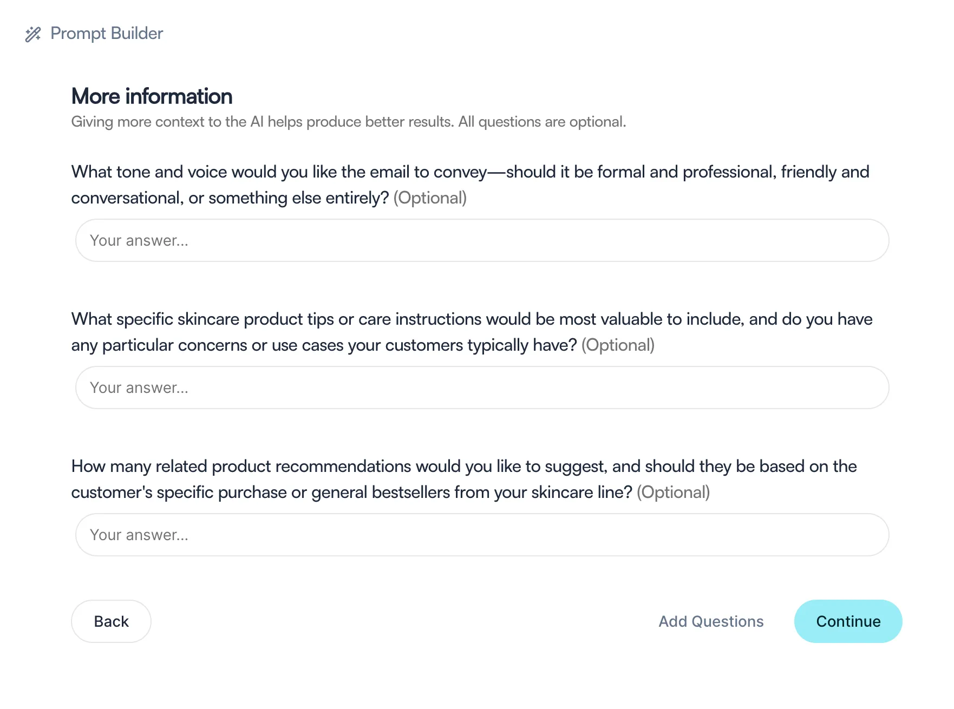The height and width of the screenshot is (709, 954).
Task: Select the 'Giving more context to the AI' sentence
Action: click(263, 122)
